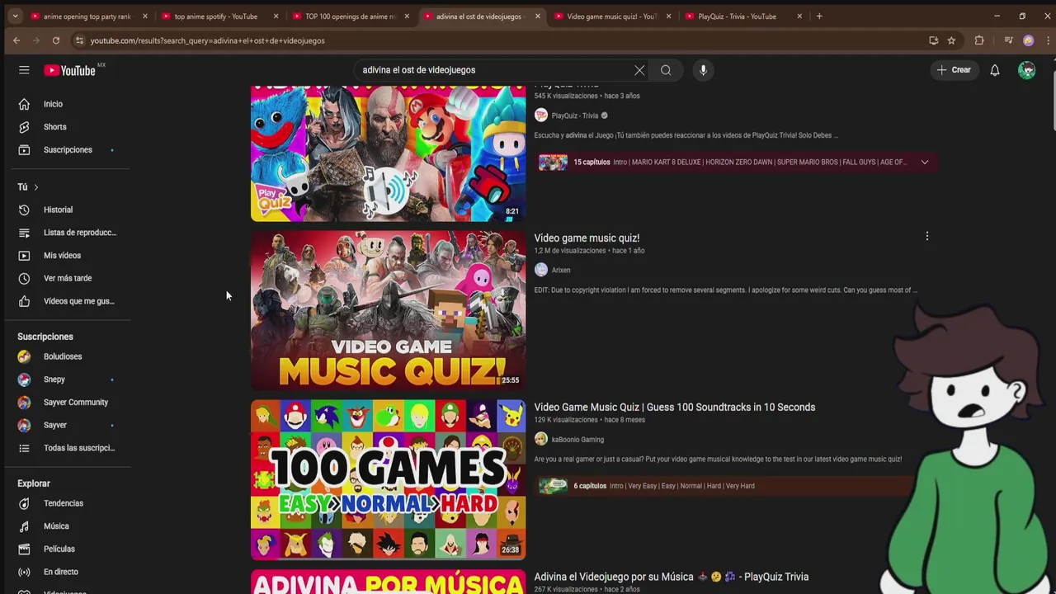
Task: Open the Arixen channel name
Action: click(x=561, y=270)
